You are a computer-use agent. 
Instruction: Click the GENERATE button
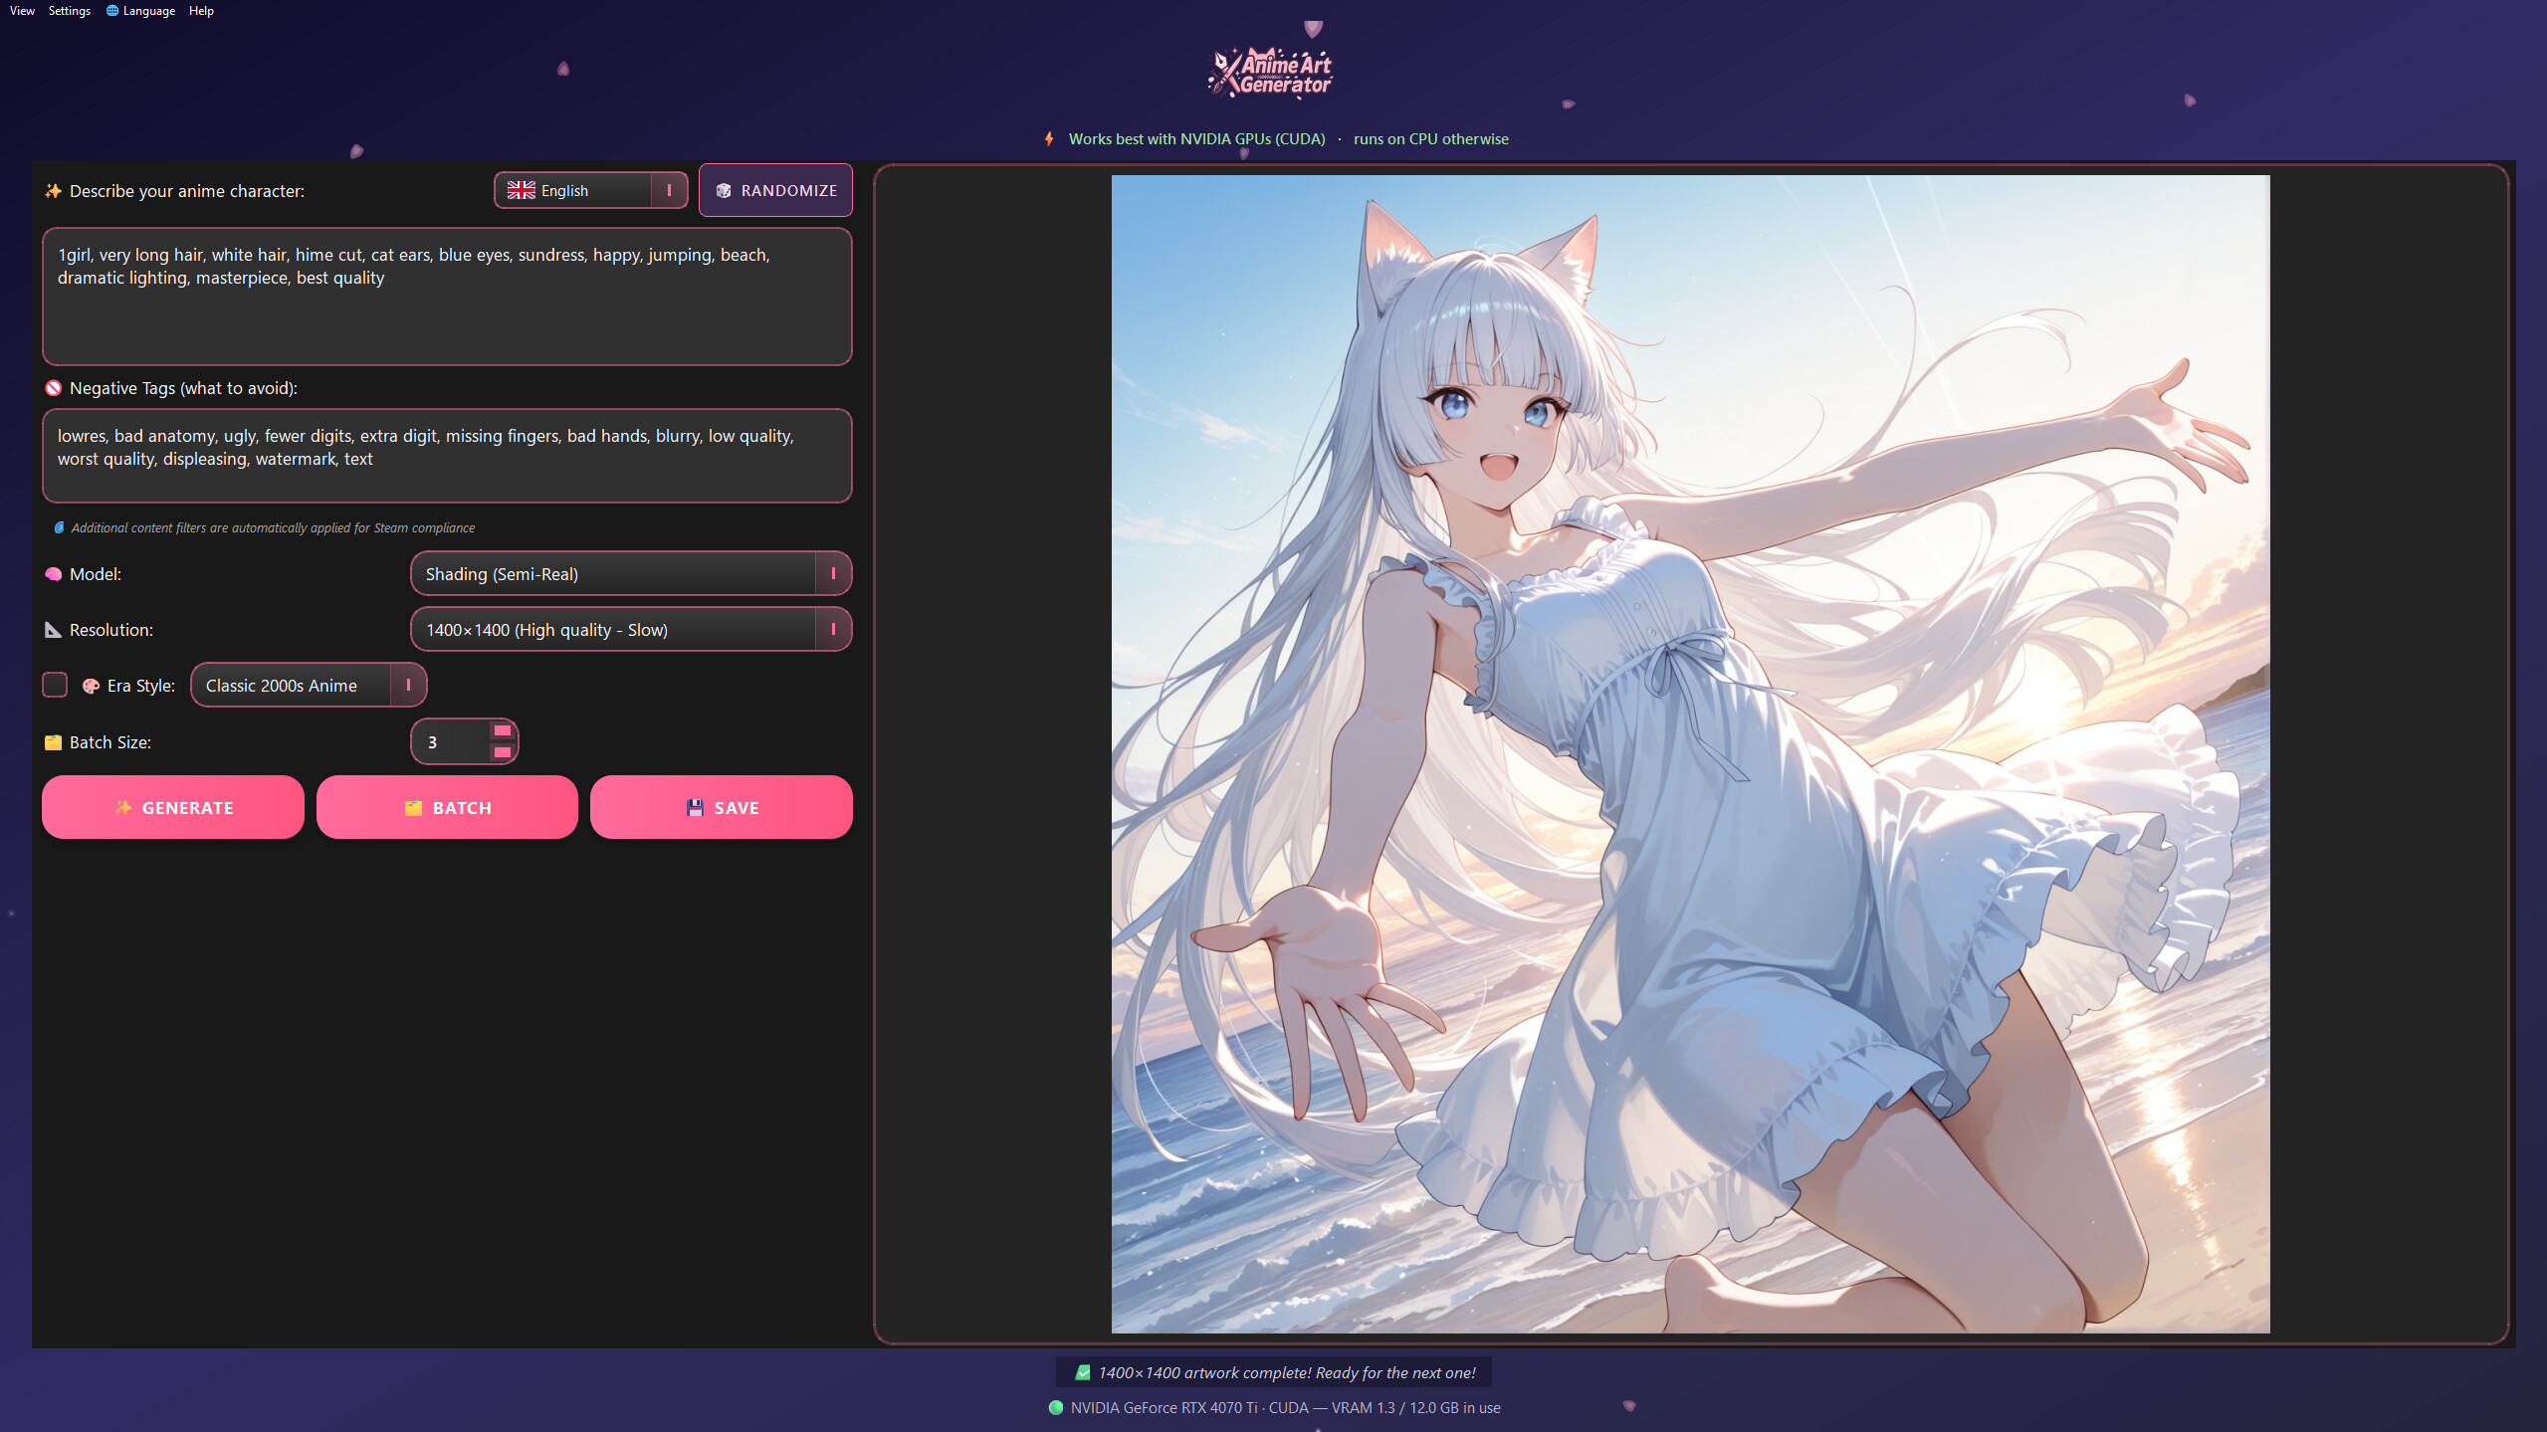pos(173,807)
